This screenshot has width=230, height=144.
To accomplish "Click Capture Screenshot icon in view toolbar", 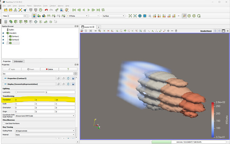I will click(91, 31).
